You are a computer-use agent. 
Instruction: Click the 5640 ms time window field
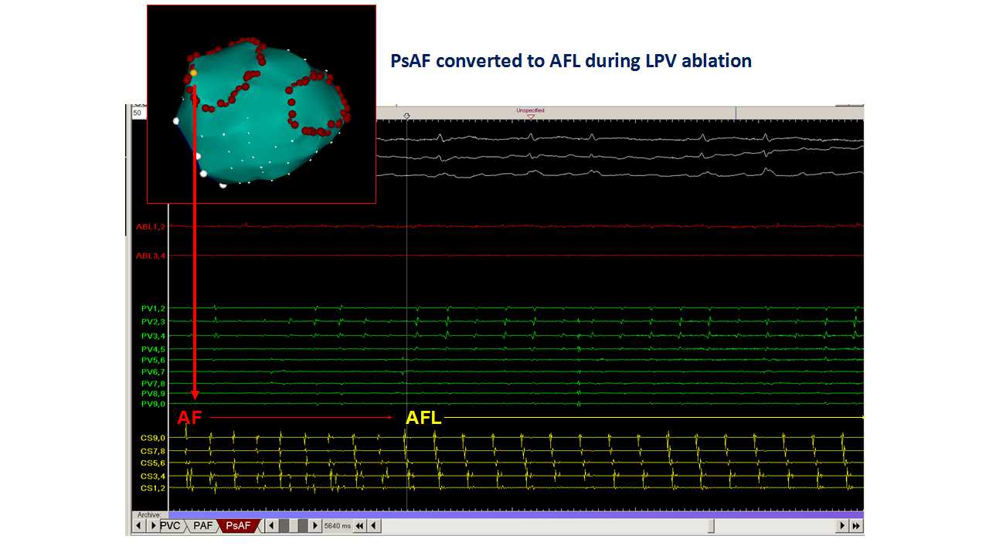337,526
